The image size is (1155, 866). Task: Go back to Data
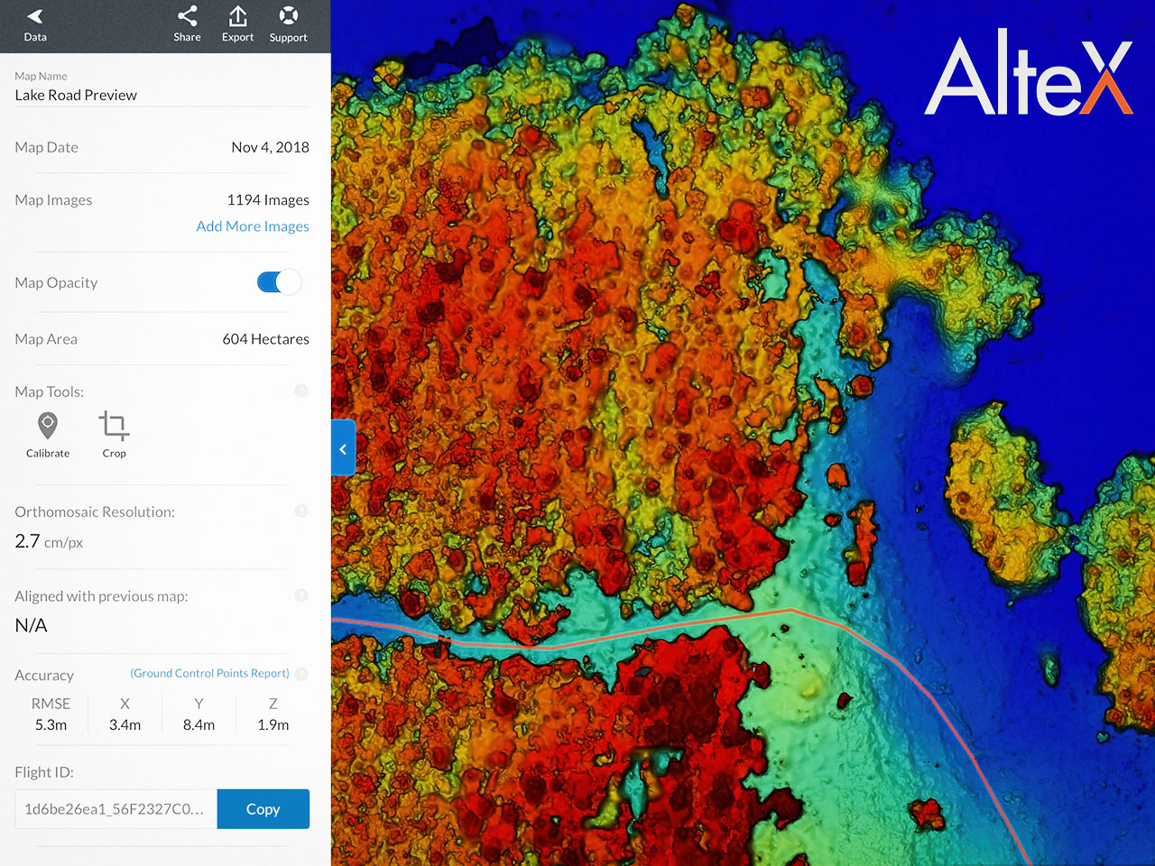pyautogui.click(x=35, y=24)
